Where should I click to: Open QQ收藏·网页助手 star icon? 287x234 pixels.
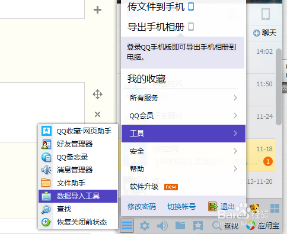[46, 131]
